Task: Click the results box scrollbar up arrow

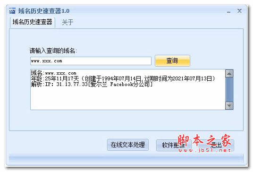Action: pyautogui.click(x=229, y=74)
